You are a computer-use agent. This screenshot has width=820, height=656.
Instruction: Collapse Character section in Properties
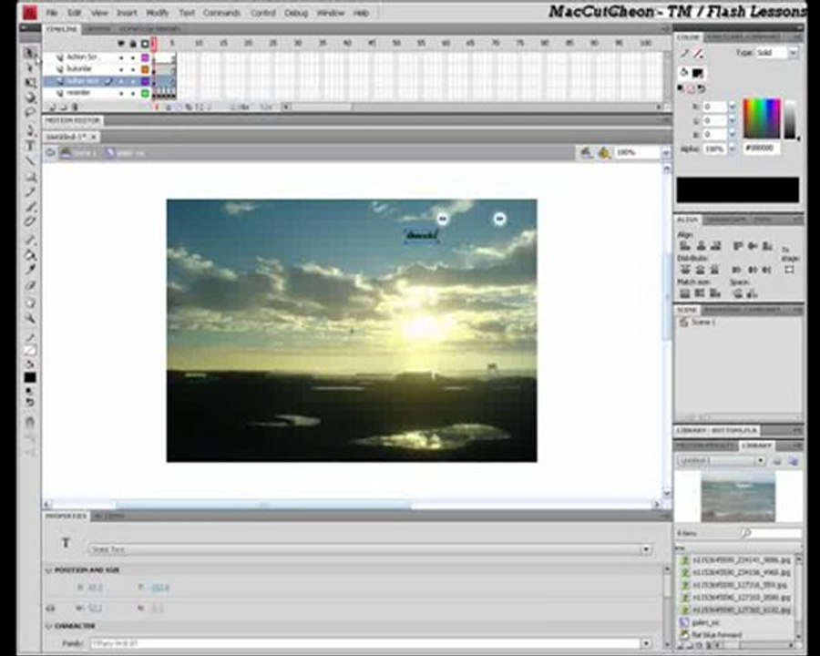click(x=48, y=626)
